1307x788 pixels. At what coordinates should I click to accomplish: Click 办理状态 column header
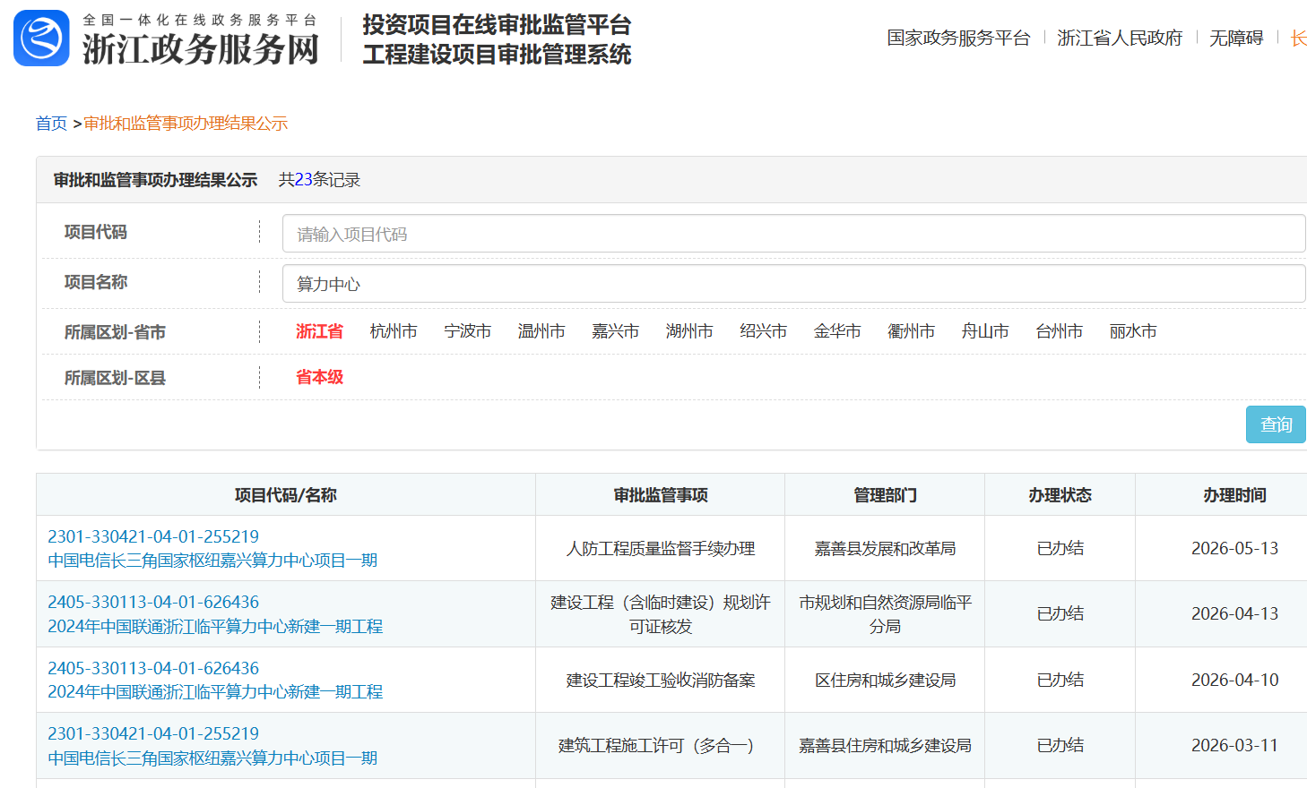1060,495
